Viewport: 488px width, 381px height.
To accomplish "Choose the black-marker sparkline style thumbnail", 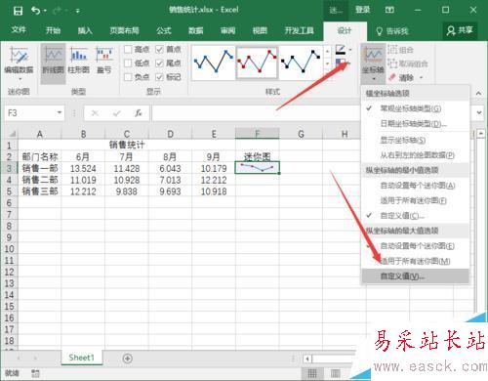I will pyautogui.click(x=301, y=63).
